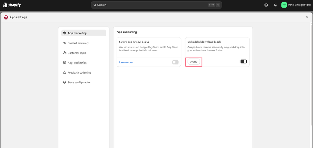Screen dimensions: 313x148
Task: Click the Store configuration storefront icon
Action: coord(65,82)
